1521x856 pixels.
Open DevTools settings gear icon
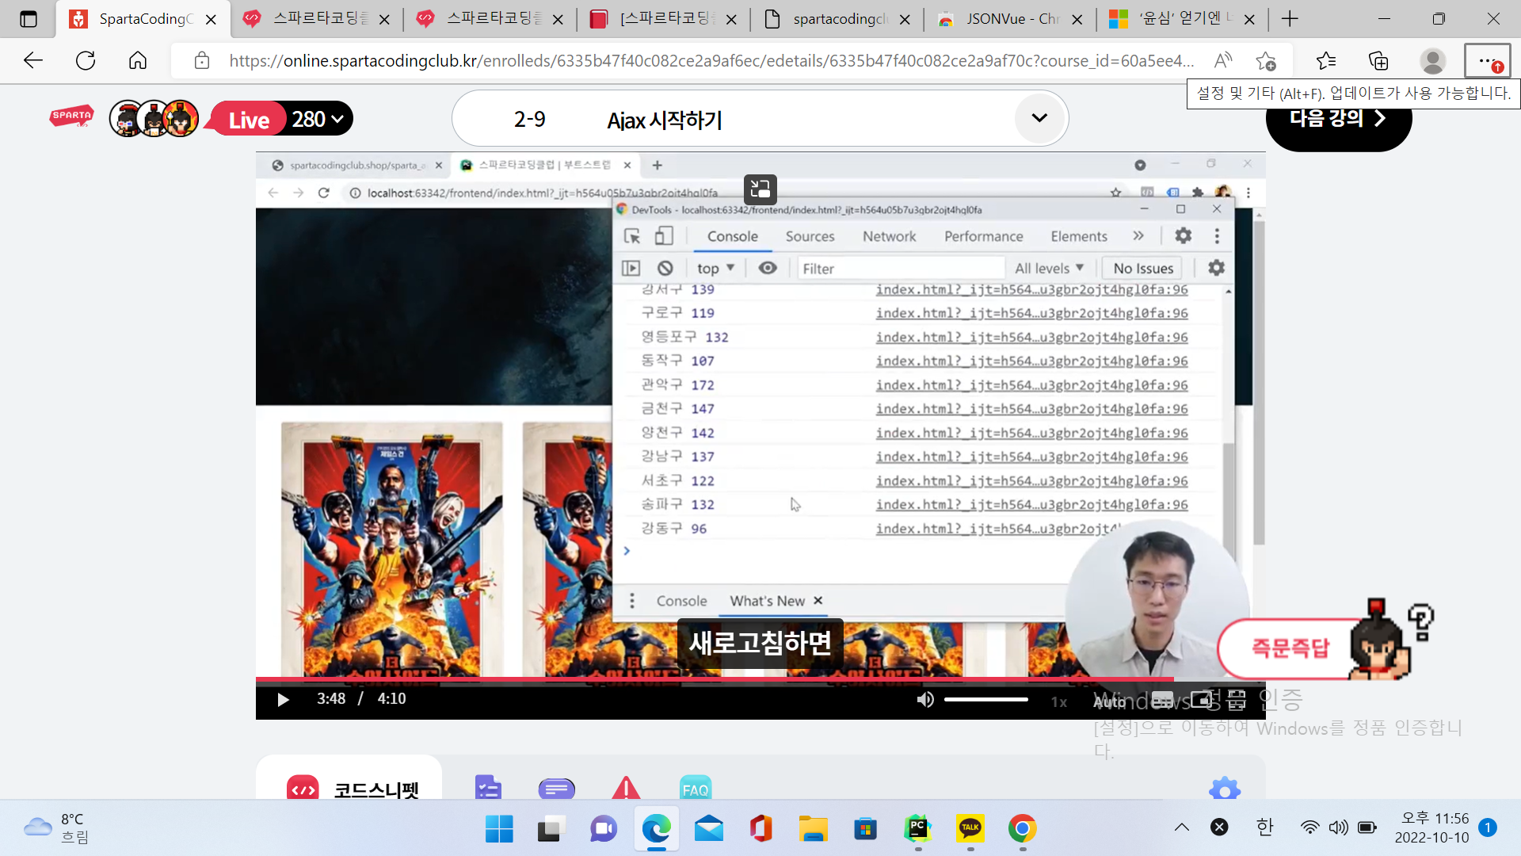click(x=1183, y=235)
